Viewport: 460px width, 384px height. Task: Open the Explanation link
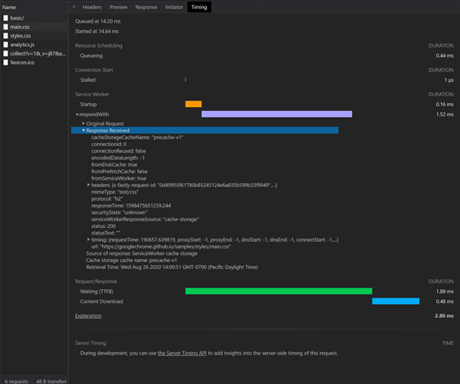(88, 315)
